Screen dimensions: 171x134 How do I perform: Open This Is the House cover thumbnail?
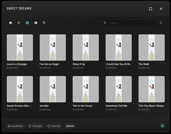(86, 89)
